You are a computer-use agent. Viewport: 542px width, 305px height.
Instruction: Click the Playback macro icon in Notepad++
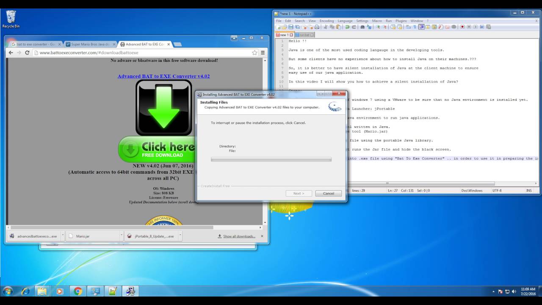[475, 27]
